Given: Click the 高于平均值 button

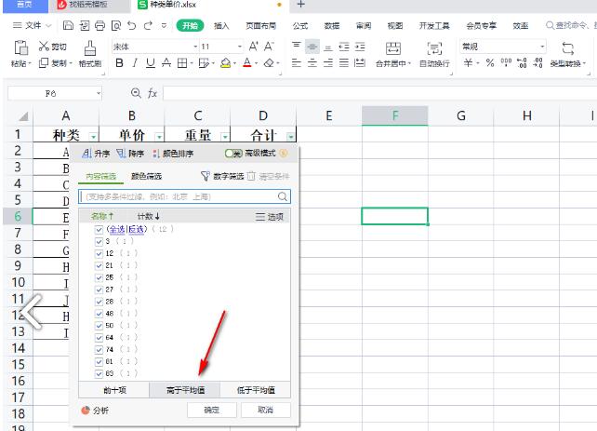Looking at the screenshot, I should [185, 390].
